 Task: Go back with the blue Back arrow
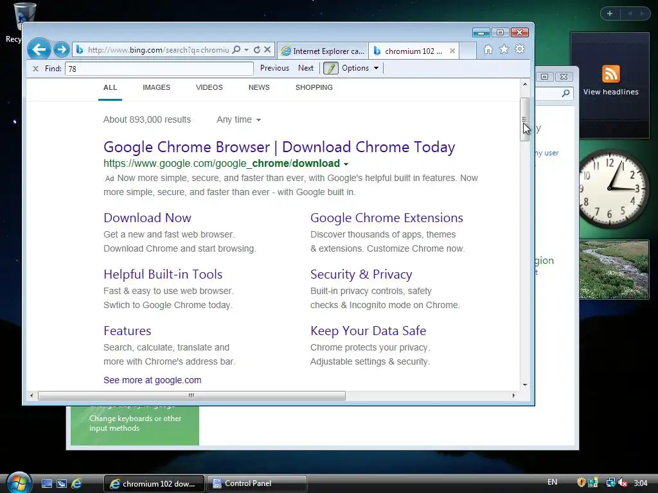coord(39,50)
